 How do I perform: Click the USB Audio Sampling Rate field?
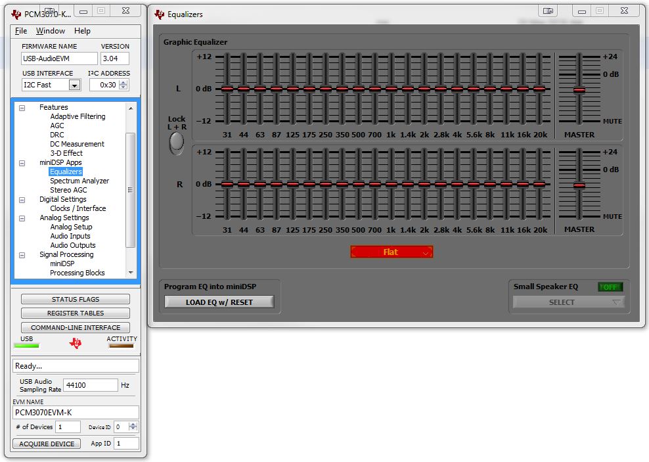click(90, 385)
